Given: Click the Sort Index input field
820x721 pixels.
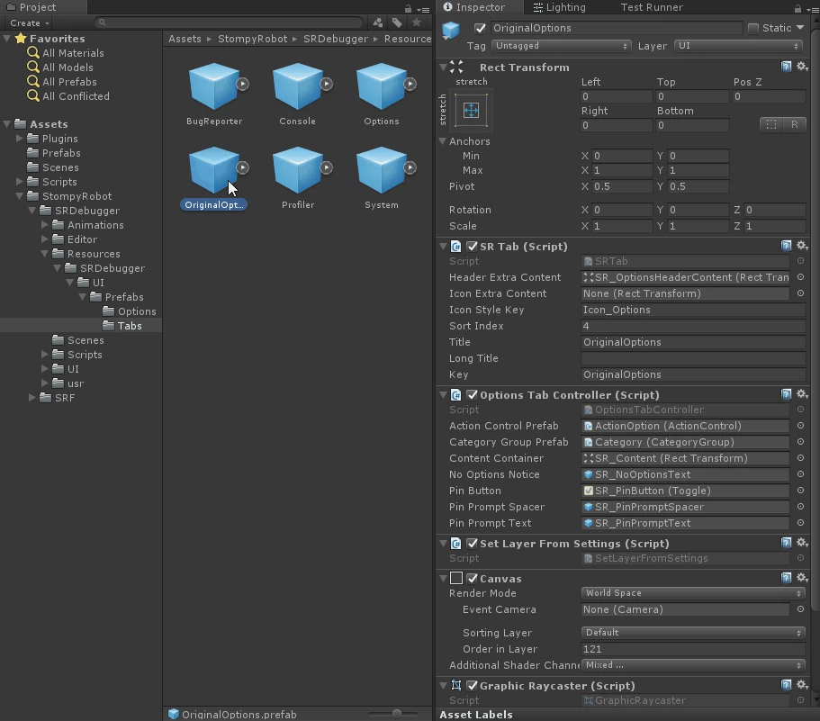Looking at the screenshot, I should click(x=693, y=326).
